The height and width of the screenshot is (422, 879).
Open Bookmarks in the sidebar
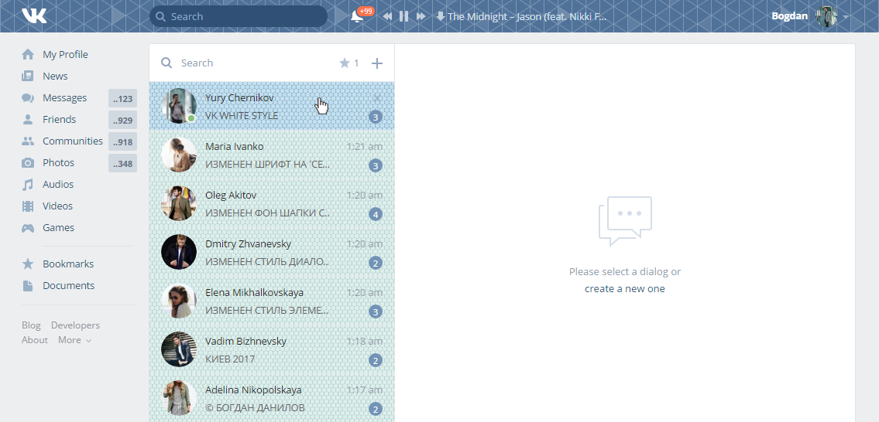[x=68, y=264]
